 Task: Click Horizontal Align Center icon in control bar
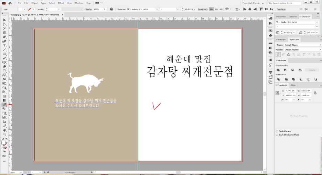(250, 9)
